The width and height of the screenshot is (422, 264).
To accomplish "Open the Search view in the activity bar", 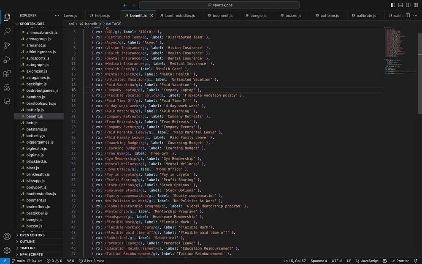I will pos(7,31).
